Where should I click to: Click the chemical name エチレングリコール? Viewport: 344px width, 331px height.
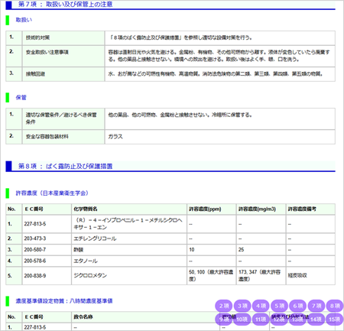tap(95, 239)
